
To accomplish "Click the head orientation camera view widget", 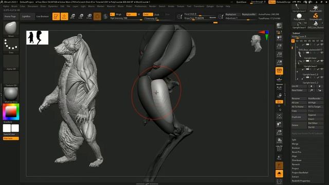I will [257, 43].
